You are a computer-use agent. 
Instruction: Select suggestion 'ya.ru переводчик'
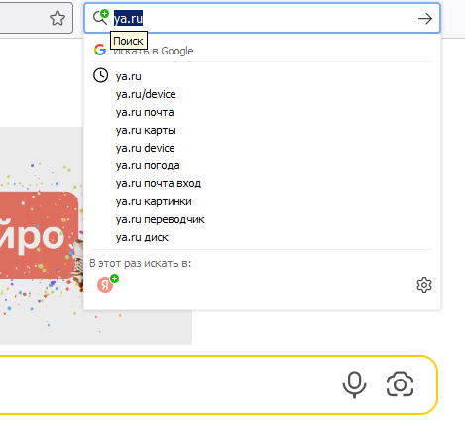[262, 219]
